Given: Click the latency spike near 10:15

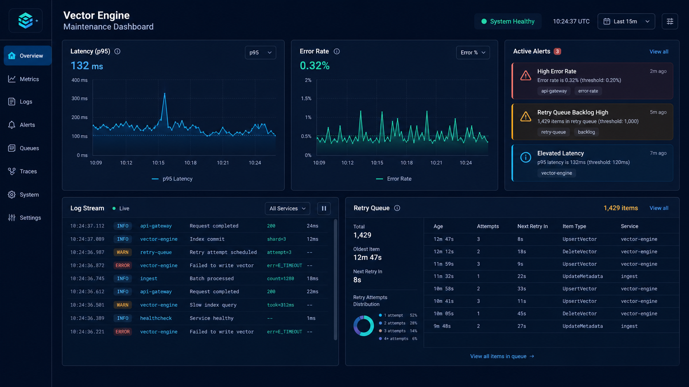Looking at the screenshot, I should 165,94.
